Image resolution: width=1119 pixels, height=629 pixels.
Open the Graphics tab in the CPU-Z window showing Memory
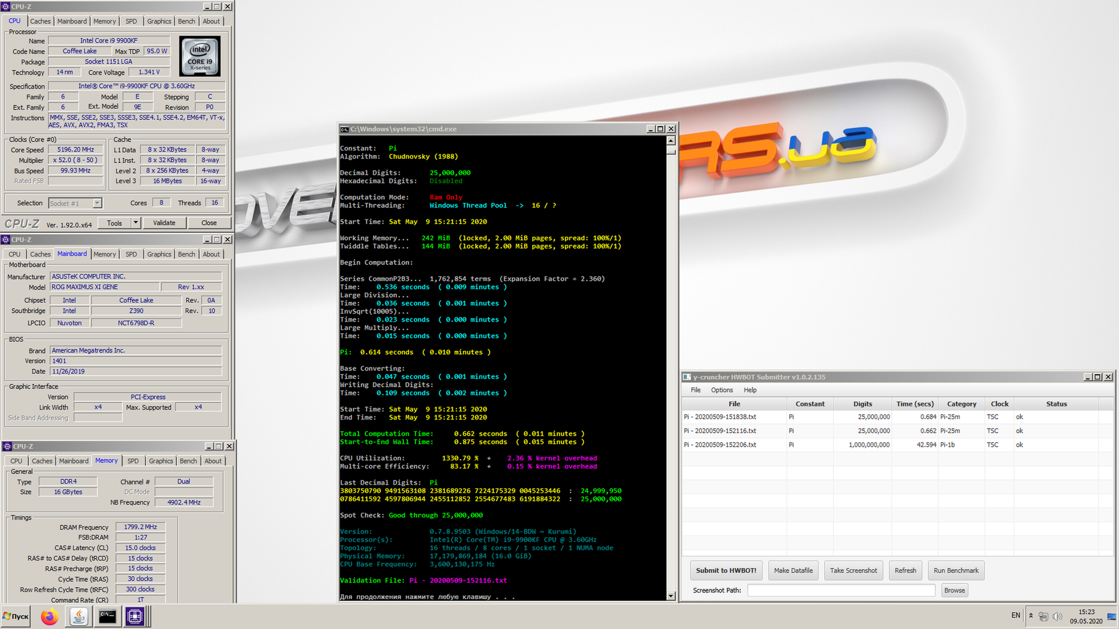pos(161,461)
